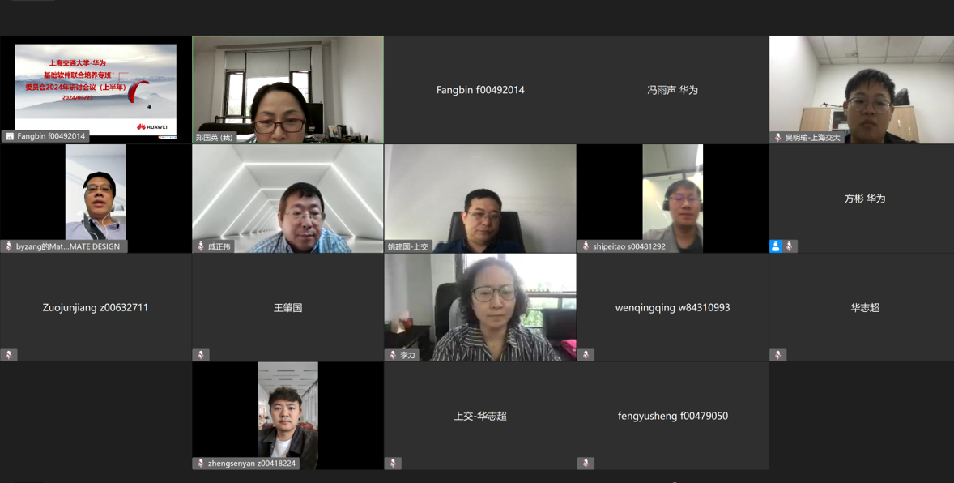Viewport: 954px width, 483px height.
Task: Click the muted mic icon on 王肇国 tile
Action: coord(201,355)
